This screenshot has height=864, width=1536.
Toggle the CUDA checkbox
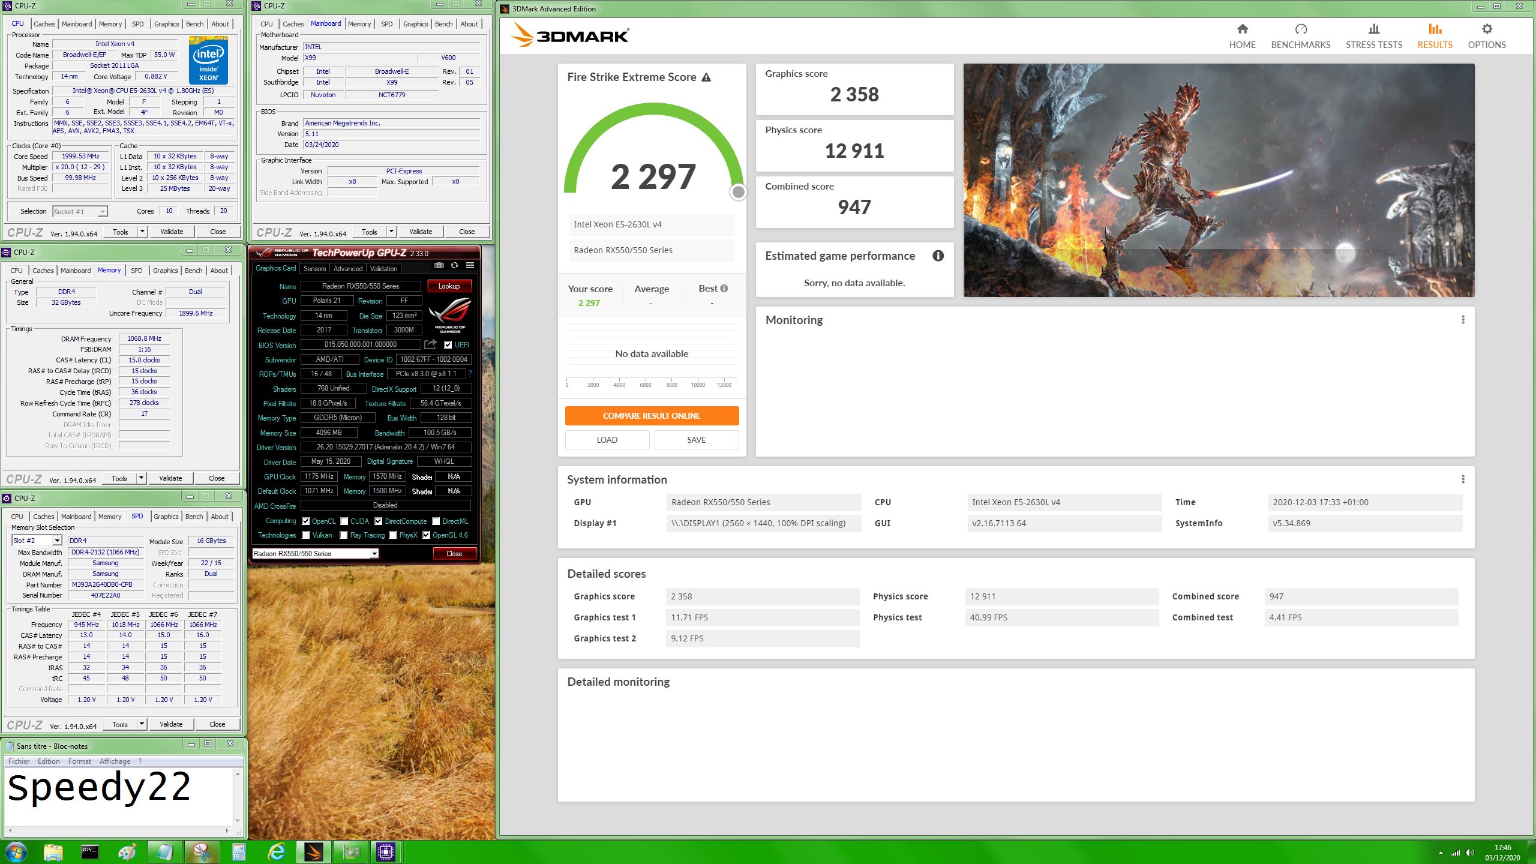(344, 521)
